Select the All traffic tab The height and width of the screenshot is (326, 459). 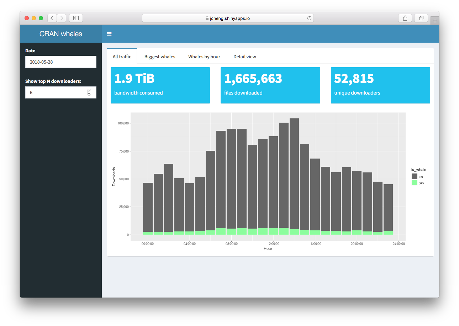point(122,57)
